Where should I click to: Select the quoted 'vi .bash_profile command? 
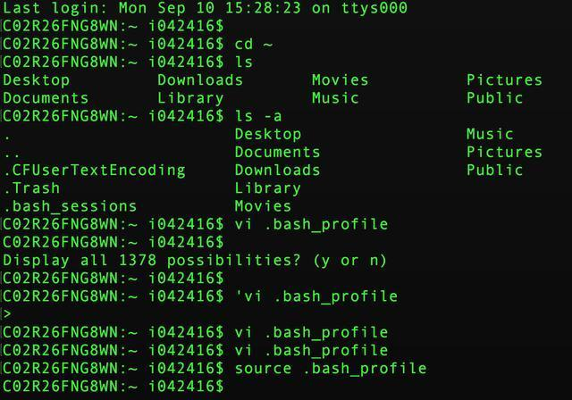pos(316,296)
